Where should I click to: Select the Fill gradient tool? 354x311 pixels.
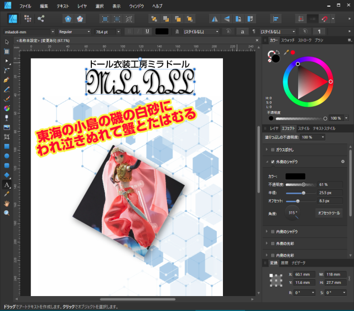click(7, 108)
